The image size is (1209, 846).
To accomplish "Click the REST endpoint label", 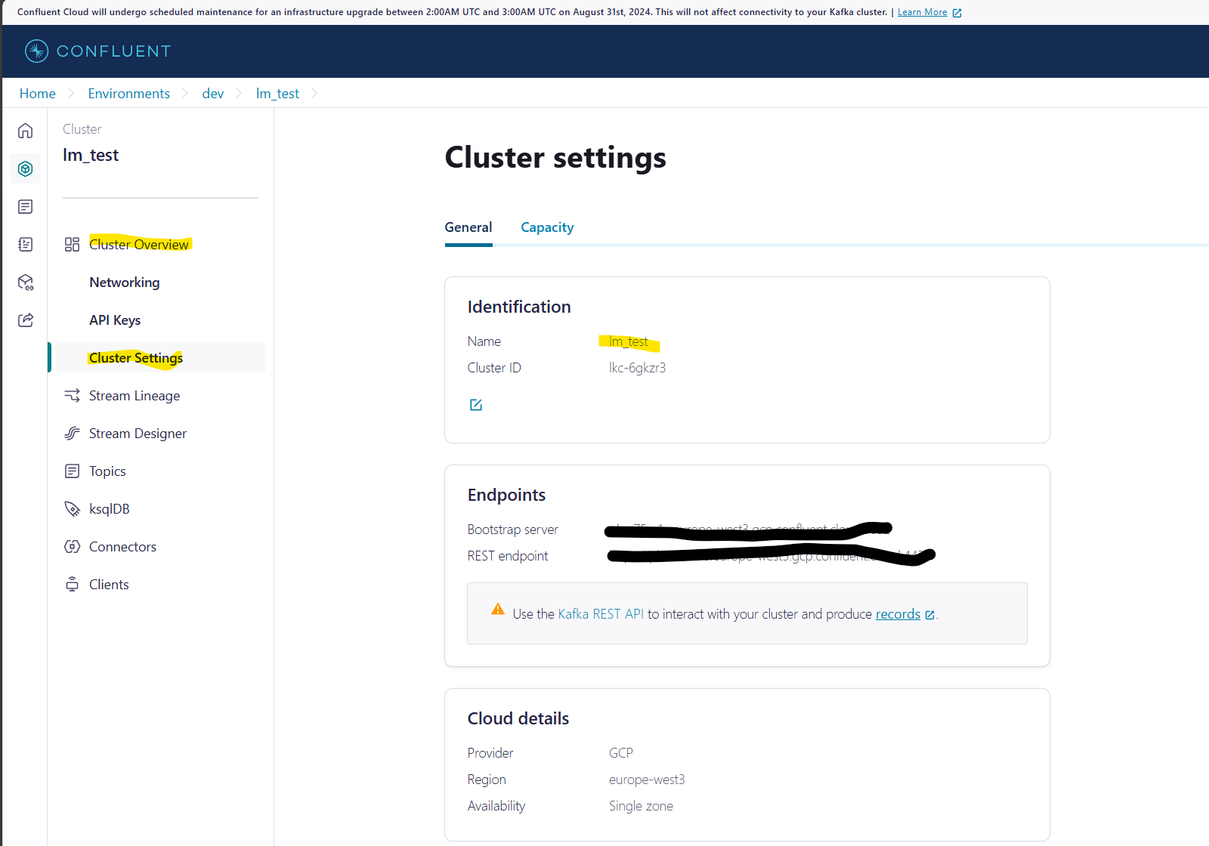I will tap(508, 556).
